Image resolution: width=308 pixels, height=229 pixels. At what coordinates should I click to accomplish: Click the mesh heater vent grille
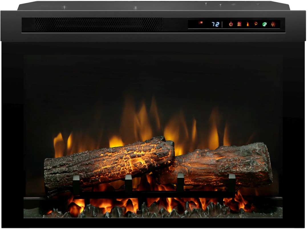click(x=98, y=24)
